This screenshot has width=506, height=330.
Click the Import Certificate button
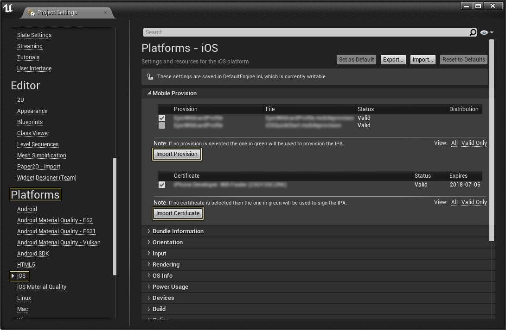178,213
